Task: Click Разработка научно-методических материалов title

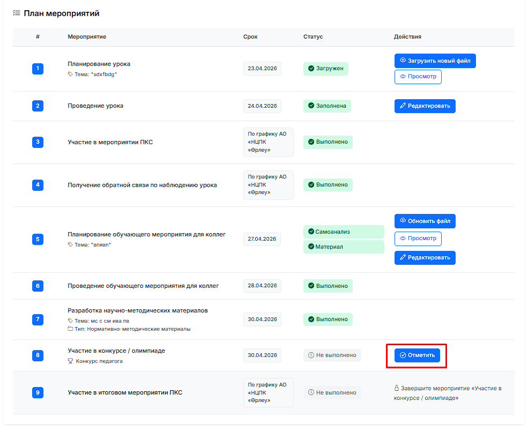Action: coord(138,310)
